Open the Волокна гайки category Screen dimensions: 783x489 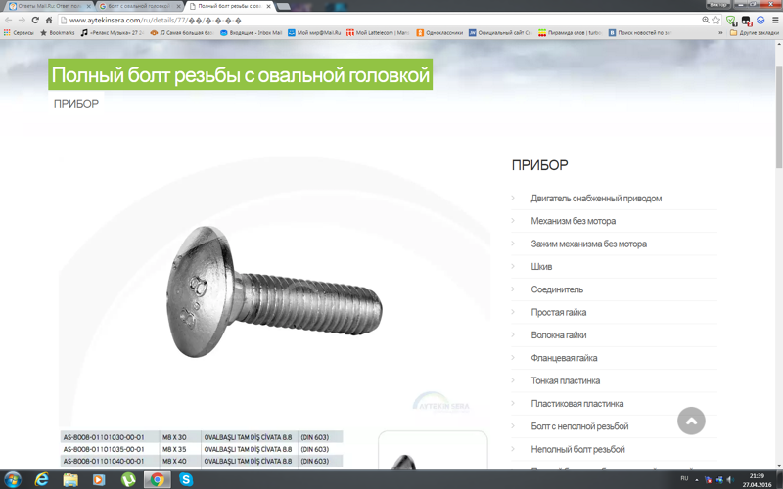tap(558, 335)
